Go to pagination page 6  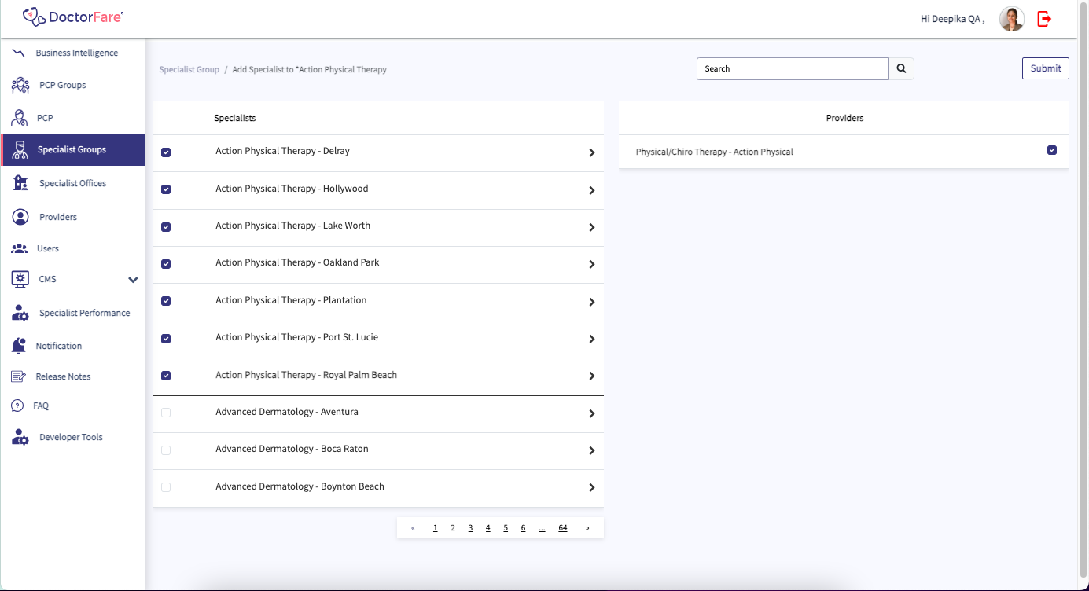point(523,528)
